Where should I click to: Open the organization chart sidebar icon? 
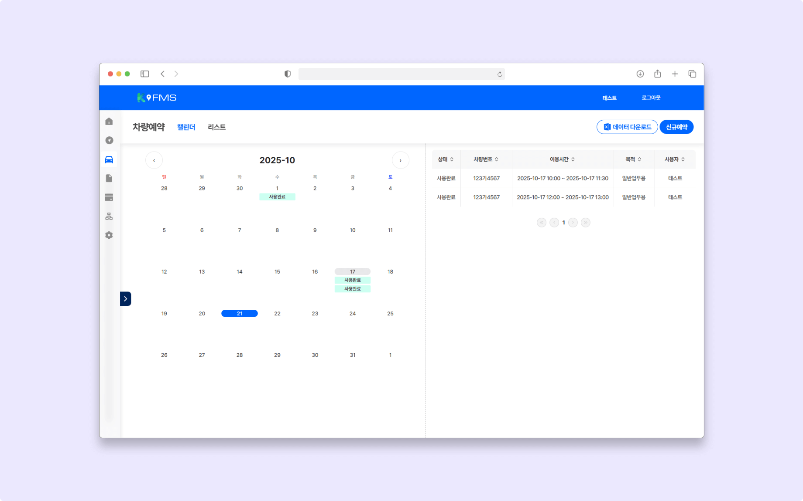[x=109, y=216]
